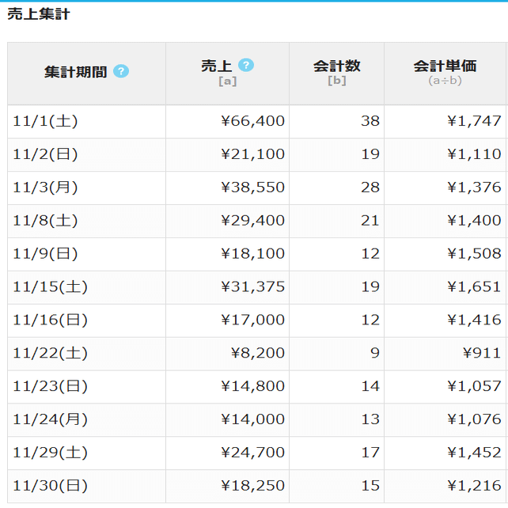The height and width of the screenshot is (508, 508).
Task: Click the help icon beside 集計期間
Action: point(121,71)
